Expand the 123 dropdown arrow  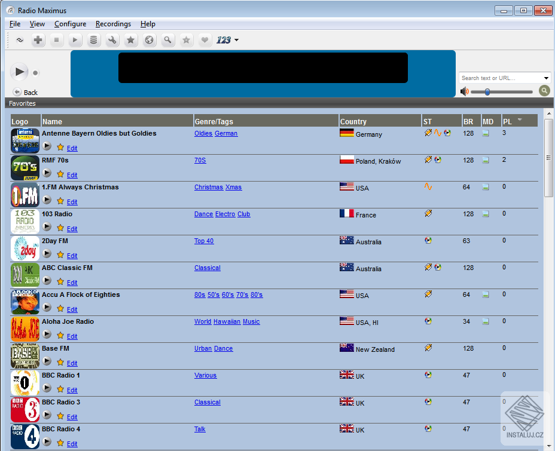coord(236,40)
